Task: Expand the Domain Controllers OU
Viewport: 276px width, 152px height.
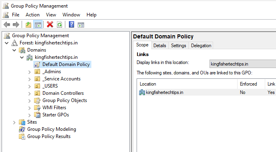Action: [x=30, y=94]
